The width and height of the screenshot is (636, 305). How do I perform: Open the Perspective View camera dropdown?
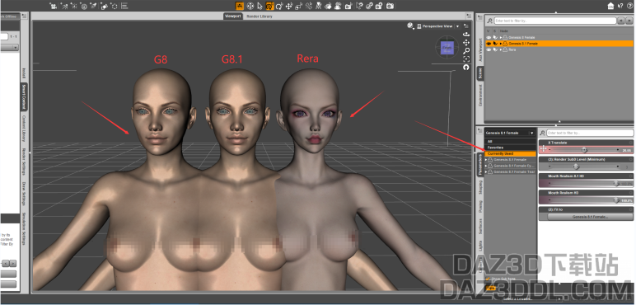pos(457,26)
